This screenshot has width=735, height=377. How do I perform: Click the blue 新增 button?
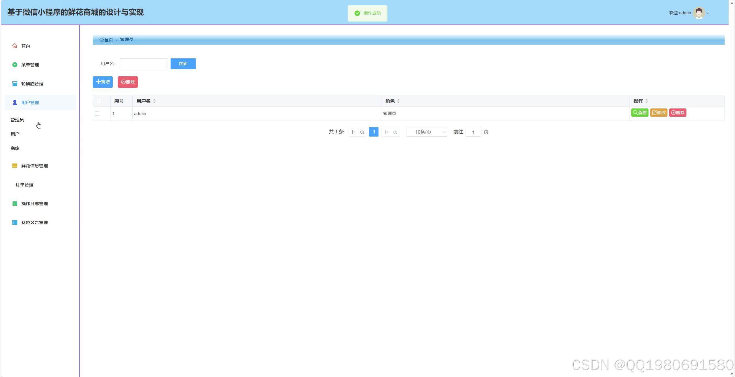click(x=103, y=82)
